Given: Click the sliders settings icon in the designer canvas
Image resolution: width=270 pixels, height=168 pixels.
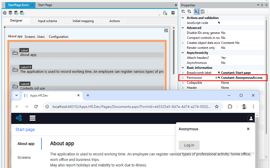Looking at the screenshot, I should [x=166, y=30].
